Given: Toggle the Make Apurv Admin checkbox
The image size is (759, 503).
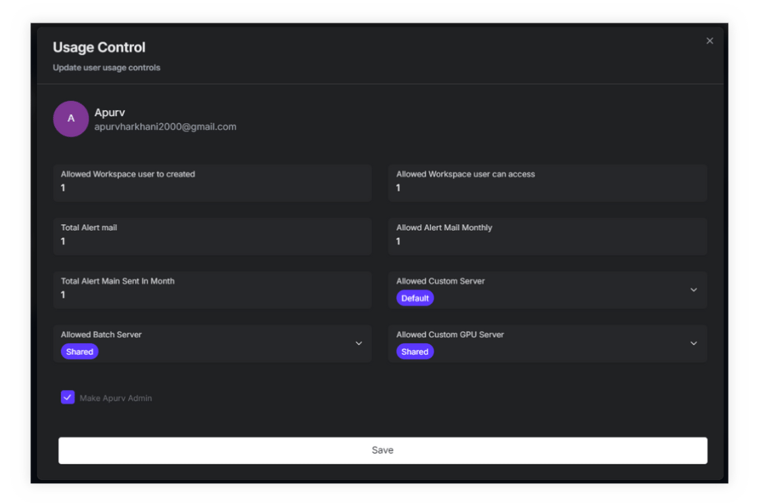Looking at the screenshot, I should 67,397.
